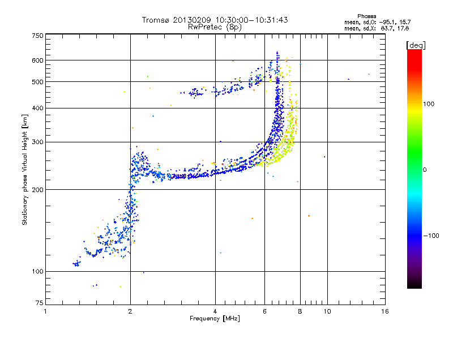Click the y-axis tick label '300'
Viewport: 453px width, 339px height.
37,142
